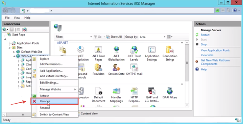Click the Connections horizontal scrollbar thumb

tap(23, 115)
